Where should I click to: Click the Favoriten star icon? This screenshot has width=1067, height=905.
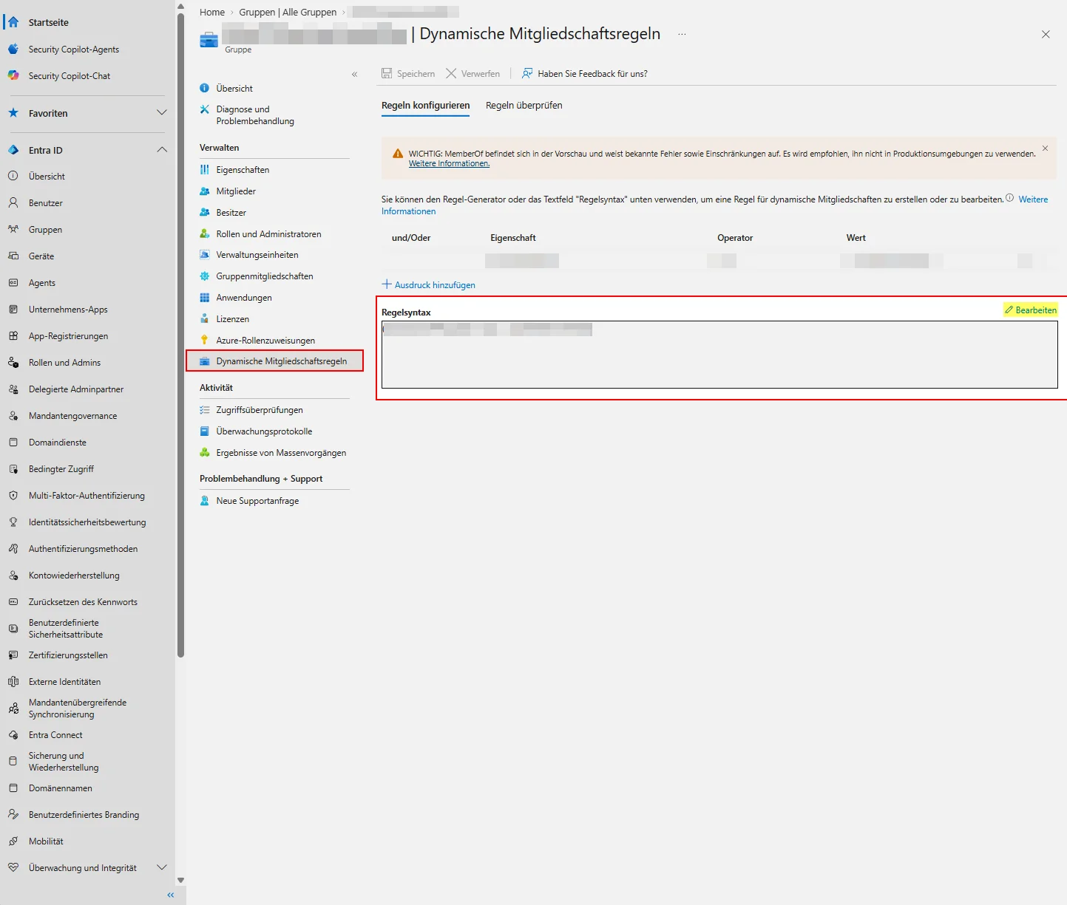pos(13,113)
